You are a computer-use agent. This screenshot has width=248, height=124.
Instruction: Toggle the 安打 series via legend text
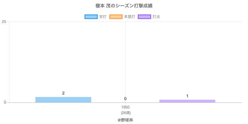(x=103, y=17)
